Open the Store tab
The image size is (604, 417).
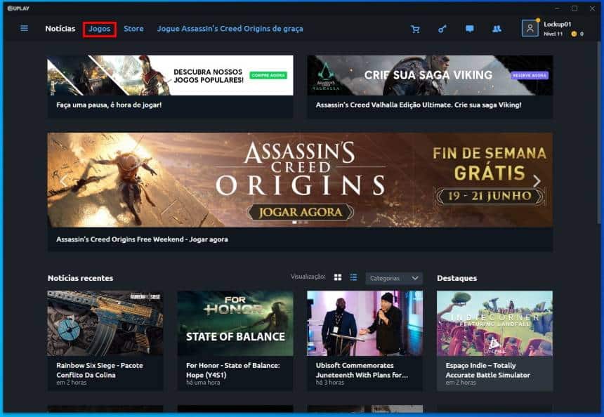133,29
